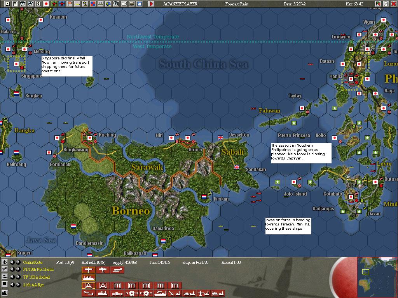398x298 pixels.
Task: Go to previous base before Osaka/Kobe
Action: (x=12, y=262)
